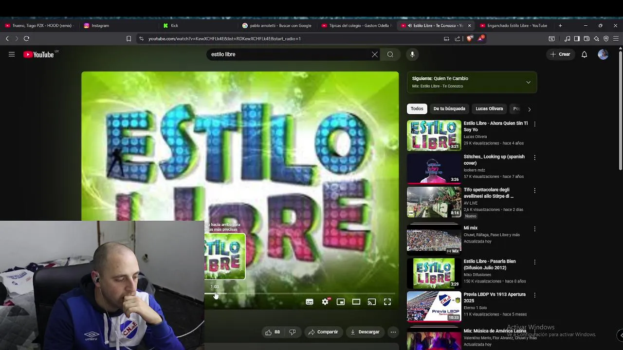623x350 pixels.
Task: Click the page vertical scrollbar
Action: [620, 109]
